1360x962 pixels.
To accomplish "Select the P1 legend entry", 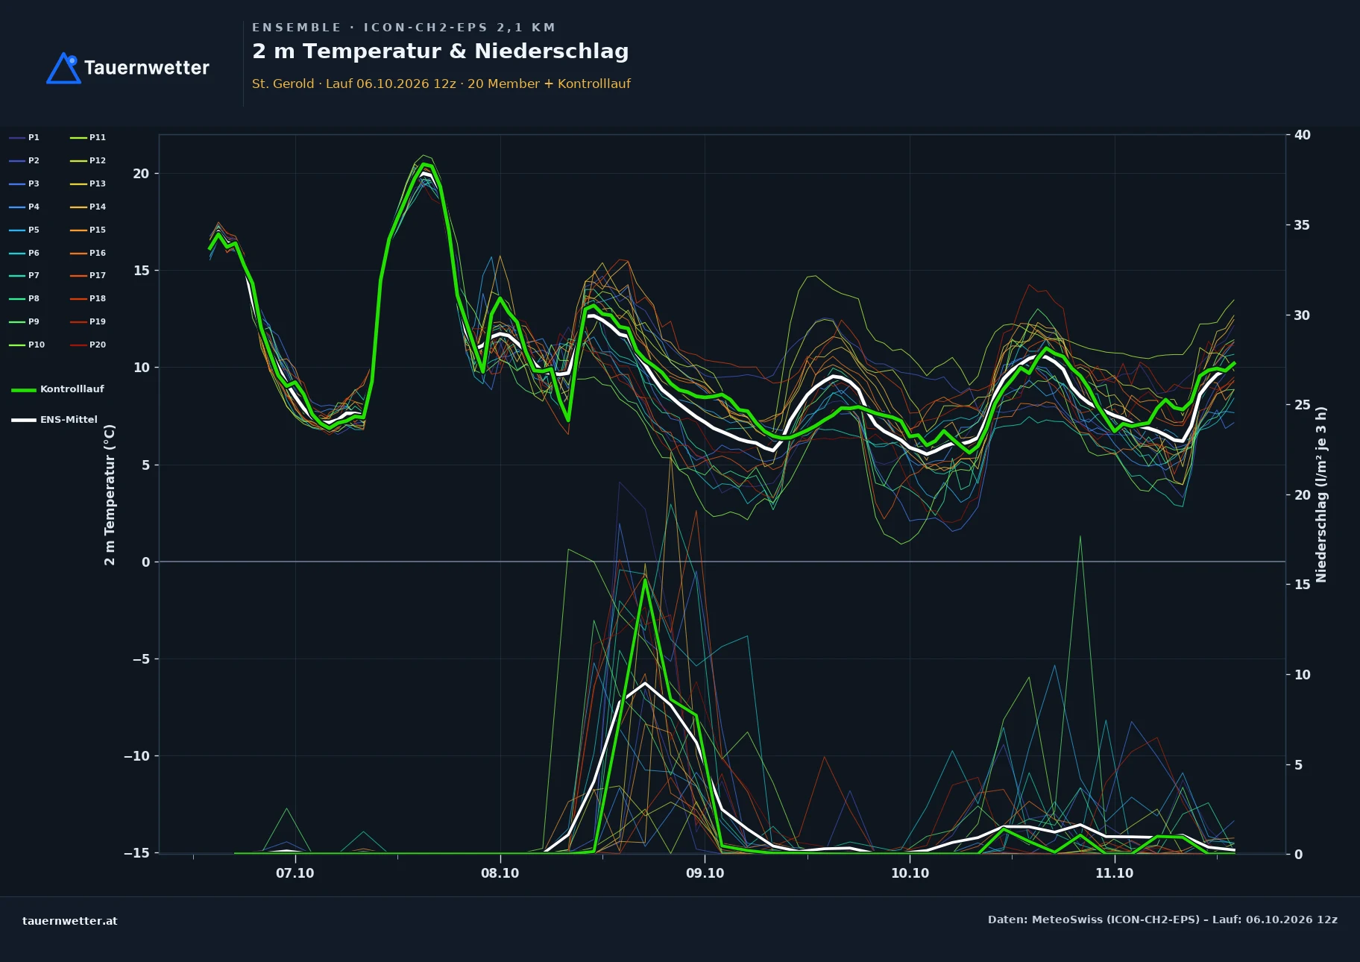I will point(25,137).
